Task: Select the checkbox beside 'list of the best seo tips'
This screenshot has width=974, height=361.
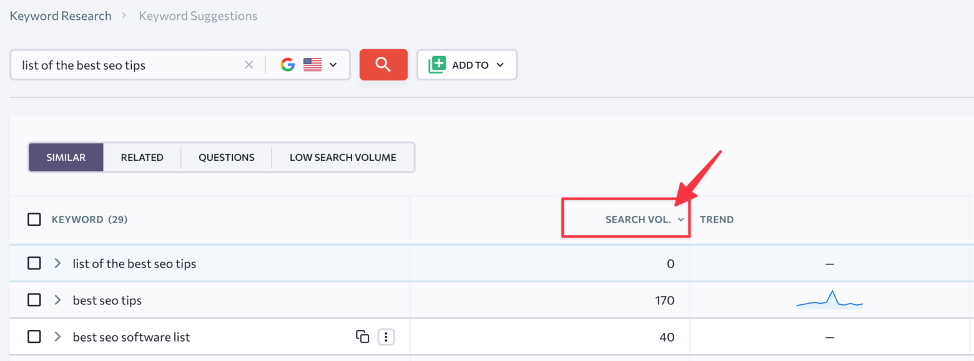Action: [34, 263]
